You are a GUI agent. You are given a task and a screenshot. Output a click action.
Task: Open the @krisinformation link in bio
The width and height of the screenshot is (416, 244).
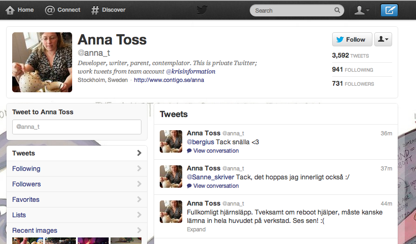pos(191,71)
